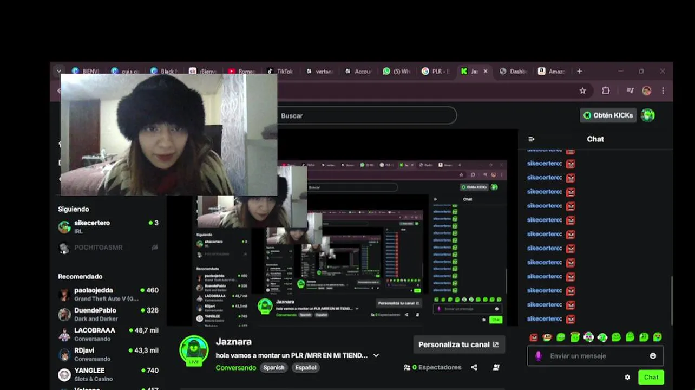Open recommended channel YANGLEE
The height and width of the screenshot is (390, 695).
click(108, 374)
